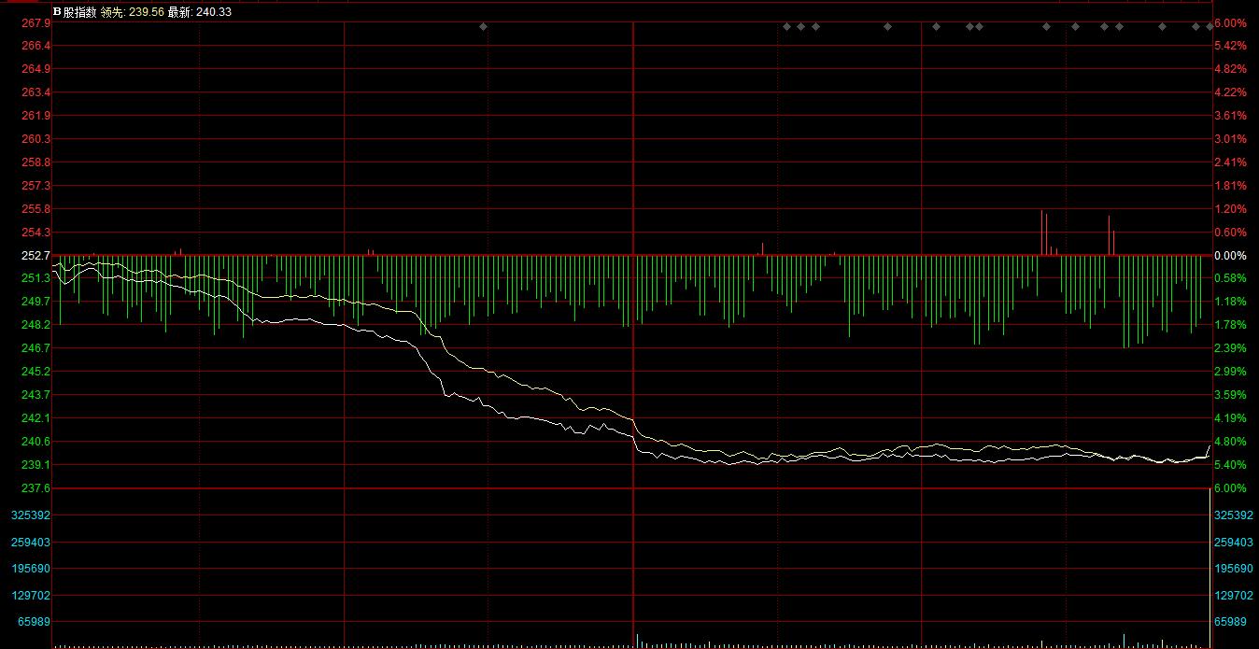Click the 0.60% percentage label
Screen dimensions: 1259x649
click(1230, 233)
